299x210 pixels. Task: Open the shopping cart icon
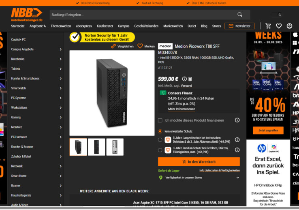tap(268, 26)
